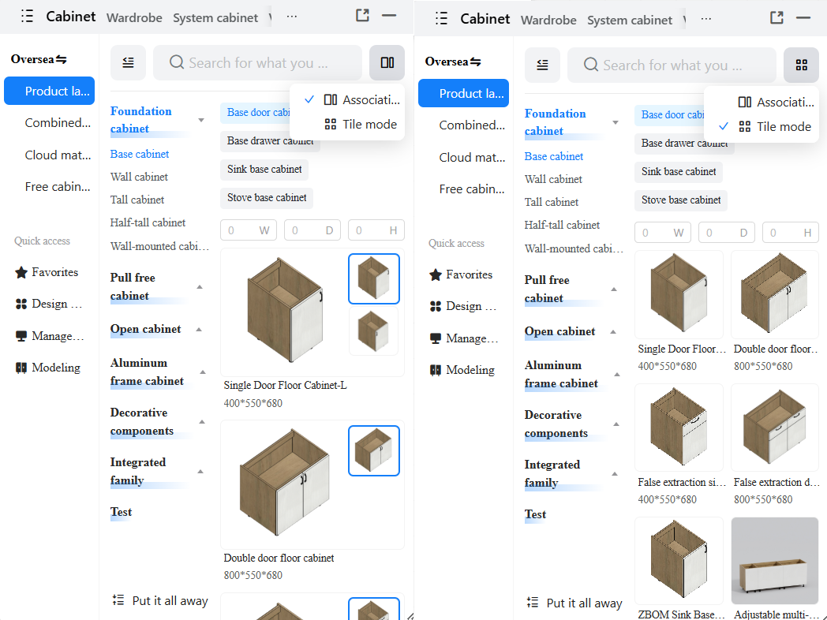Click Stove base cabinet filter in right panel
The height and width of the screenshot is (620, 827).
pos(681,200)
